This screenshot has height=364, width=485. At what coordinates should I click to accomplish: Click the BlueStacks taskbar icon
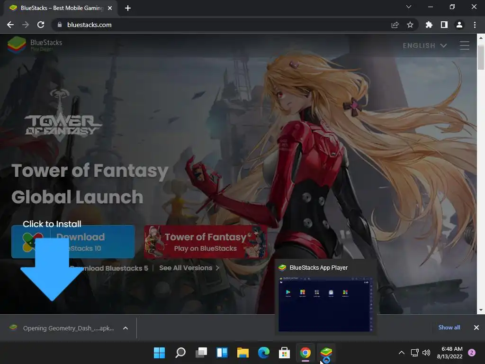[x=326, y=353]
